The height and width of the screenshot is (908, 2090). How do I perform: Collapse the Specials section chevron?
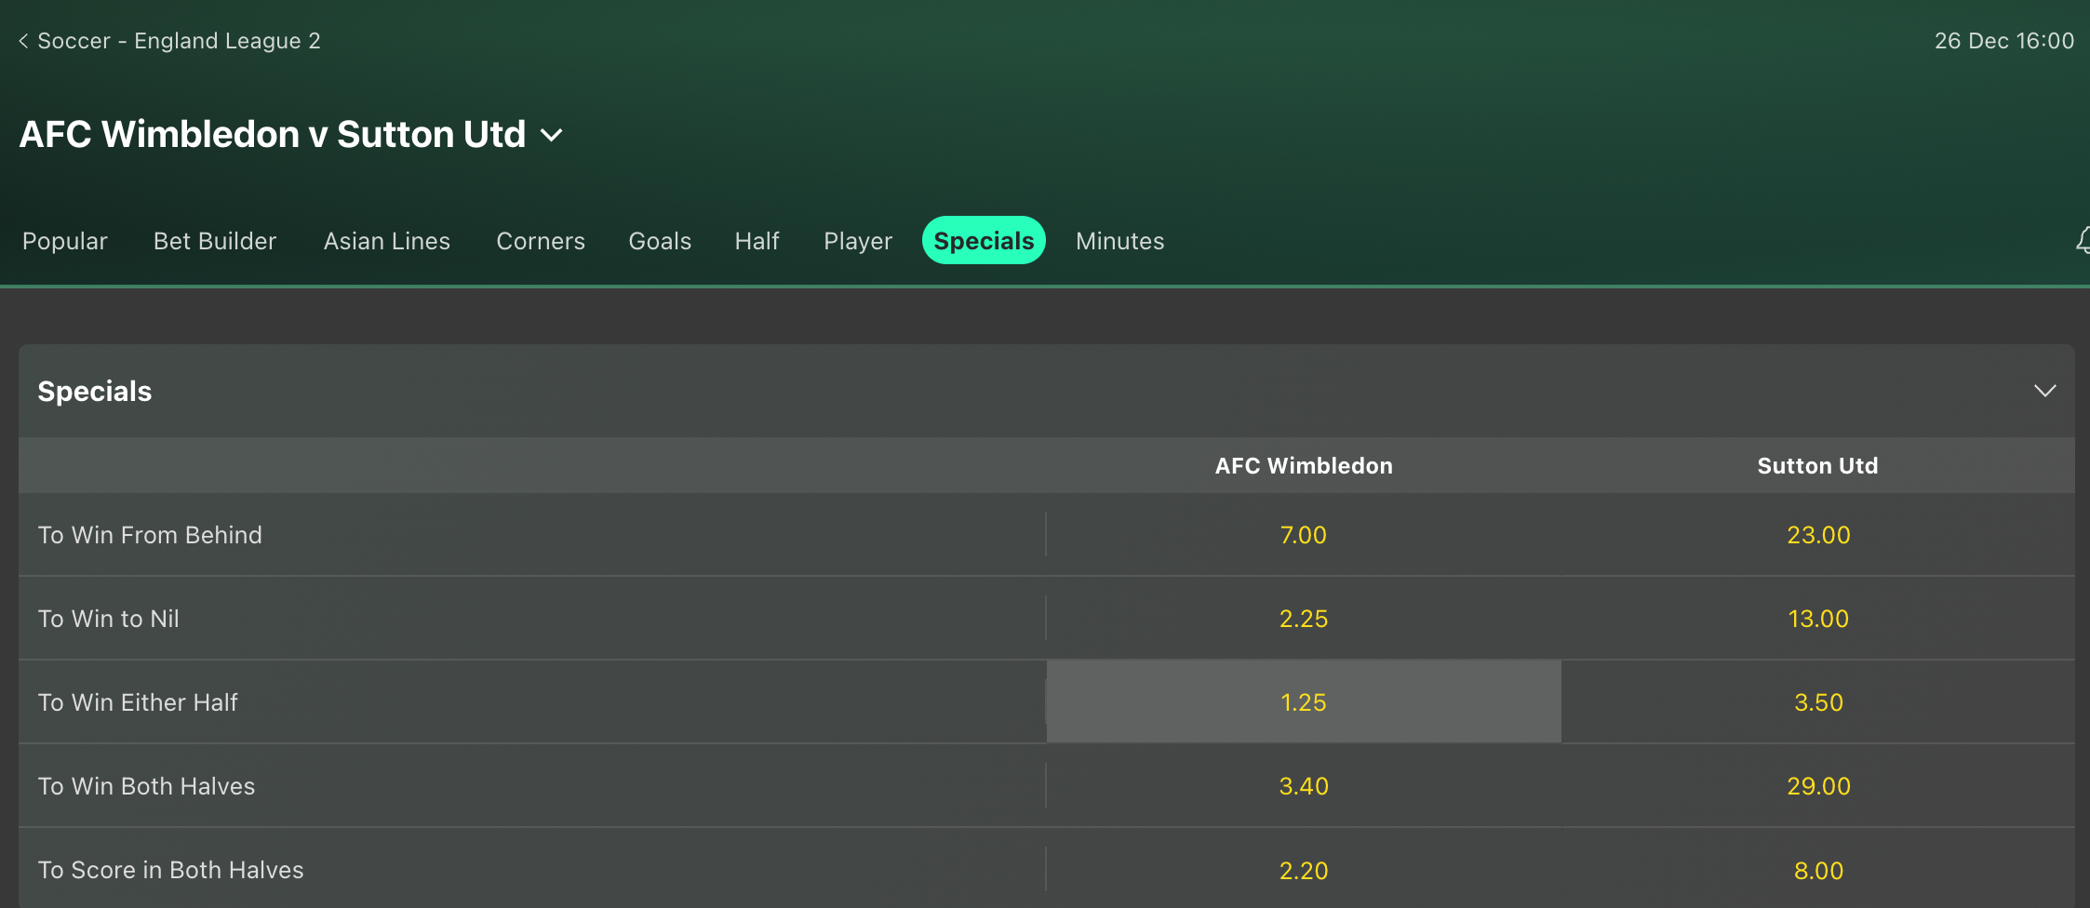tap(2044, 391)
